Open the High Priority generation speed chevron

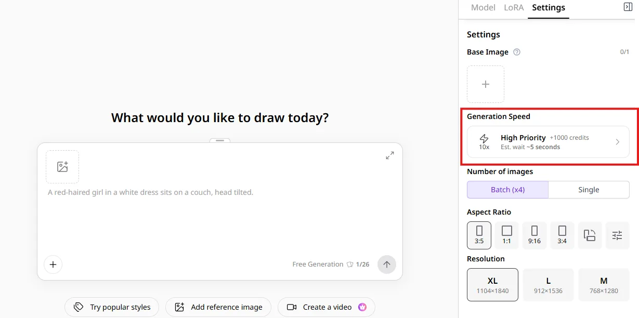[618, 142]
